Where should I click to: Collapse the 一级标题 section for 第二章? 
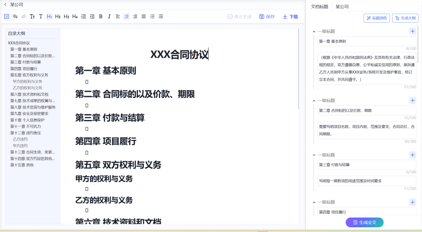tap(313, 101)
